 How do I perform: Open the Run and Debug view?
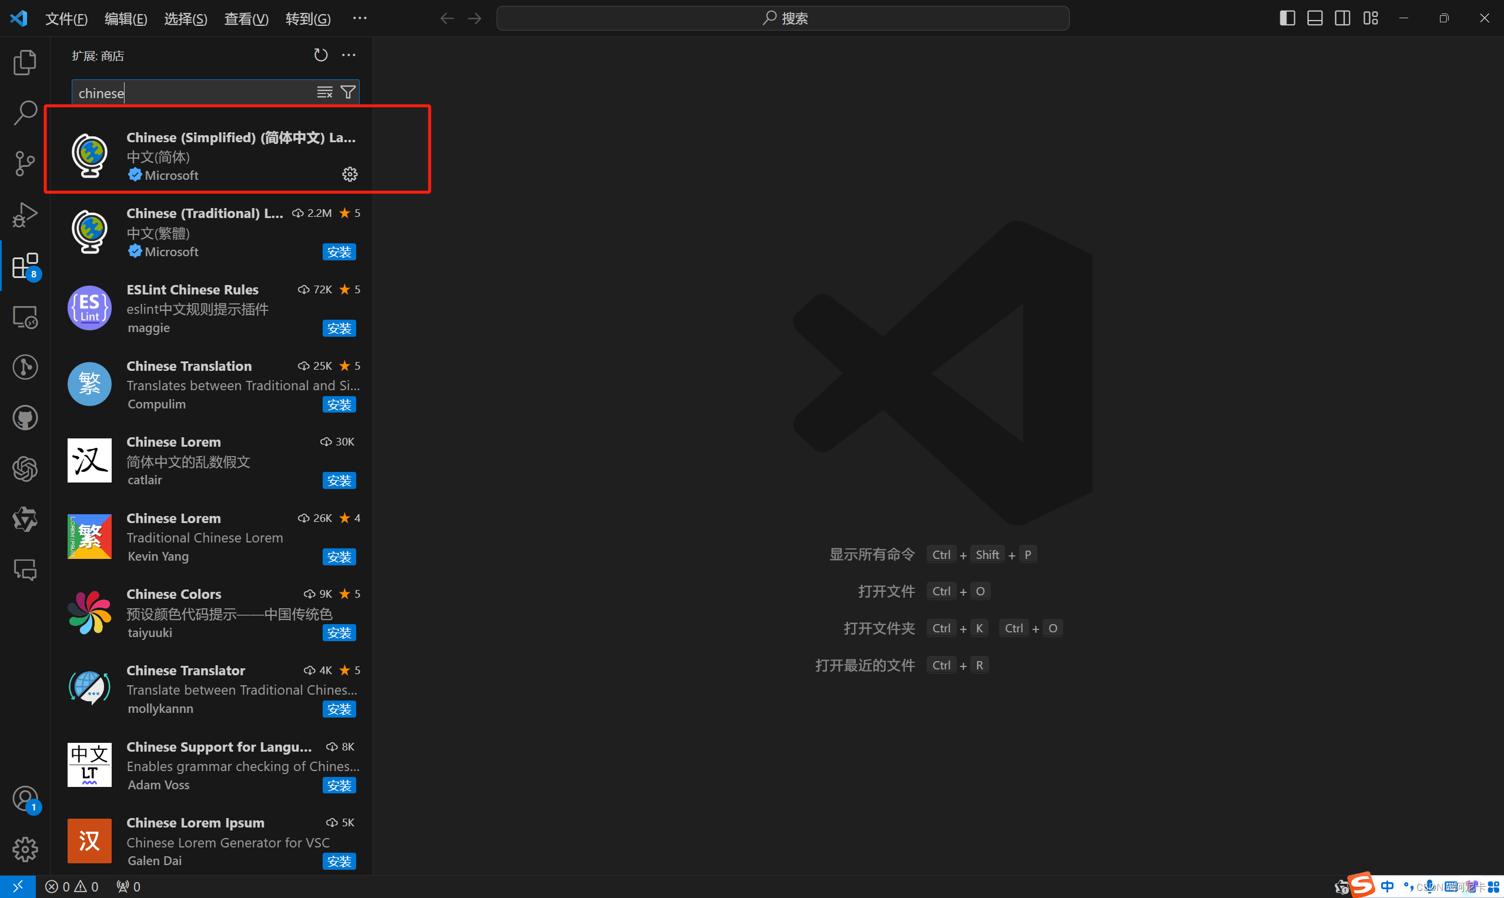pyautogui.click(x=25, y=214)
